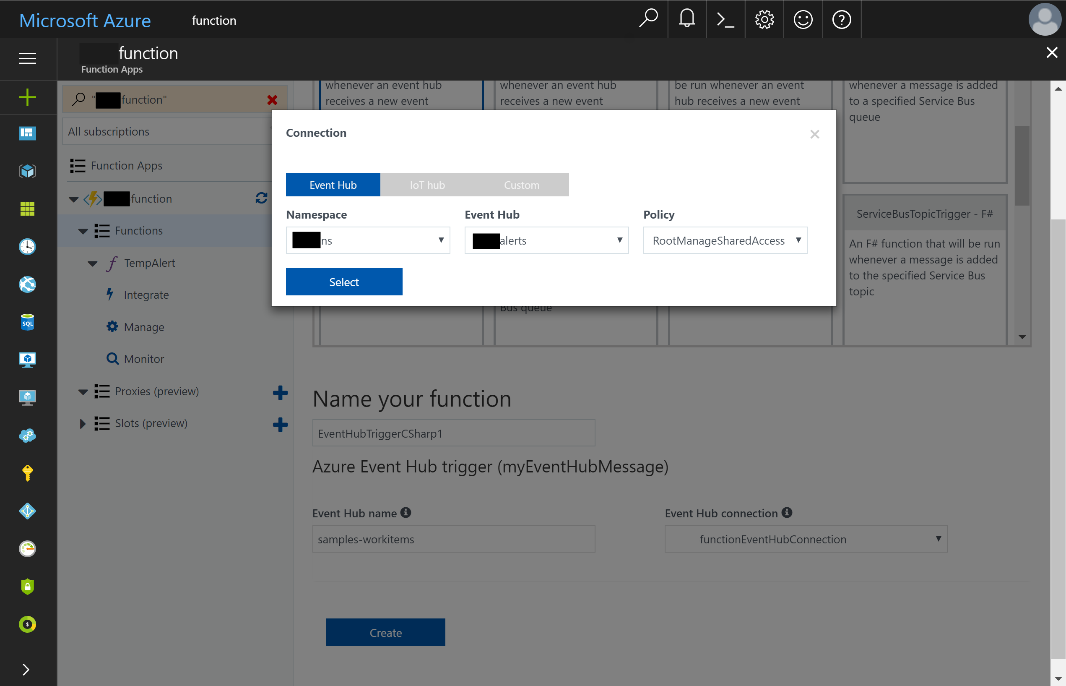Add a new proxy with plus icon

280,392
